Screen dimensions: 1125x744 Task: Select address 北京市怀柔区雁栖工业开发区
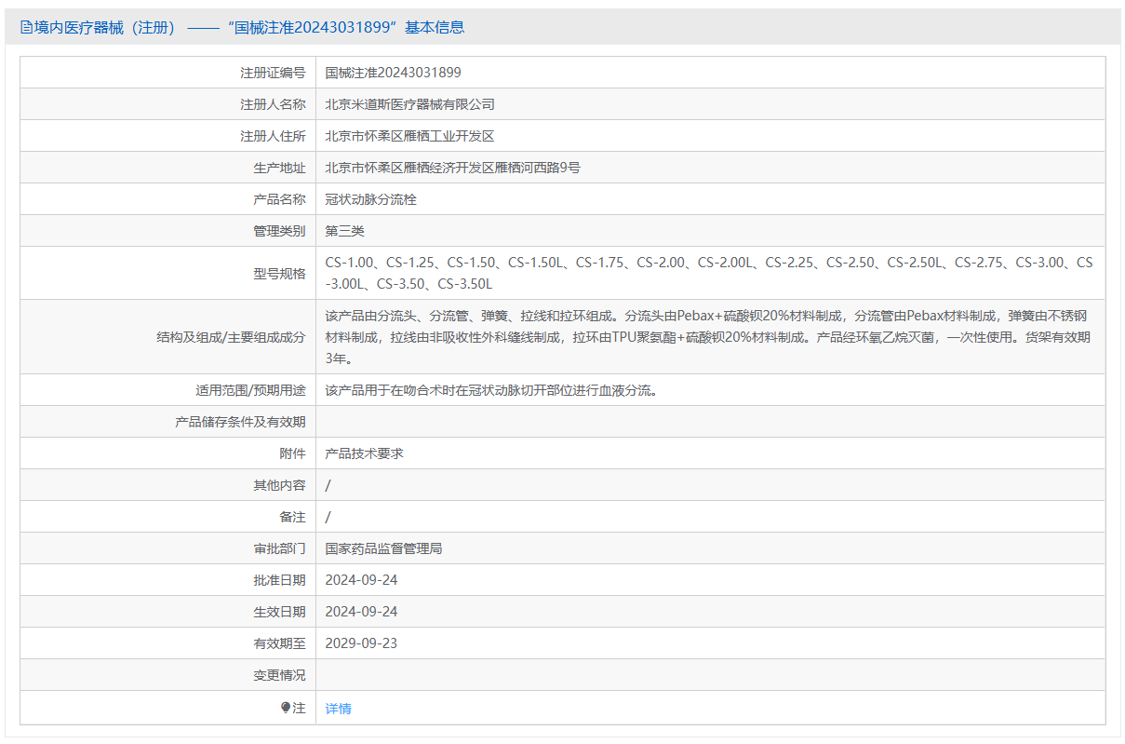pos(409,136)
